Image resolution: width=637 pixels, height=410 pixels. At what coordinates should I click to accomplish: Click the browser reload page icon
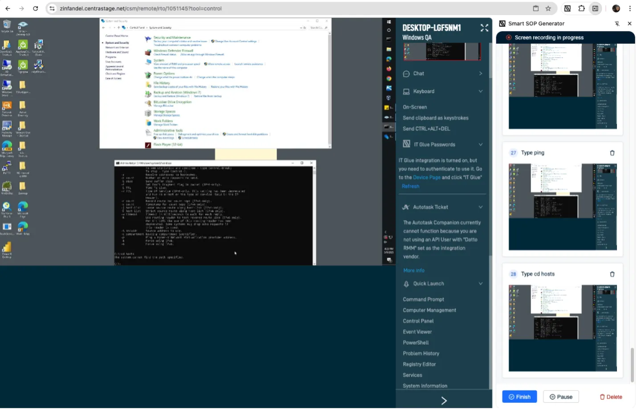[x=36, y=8]
